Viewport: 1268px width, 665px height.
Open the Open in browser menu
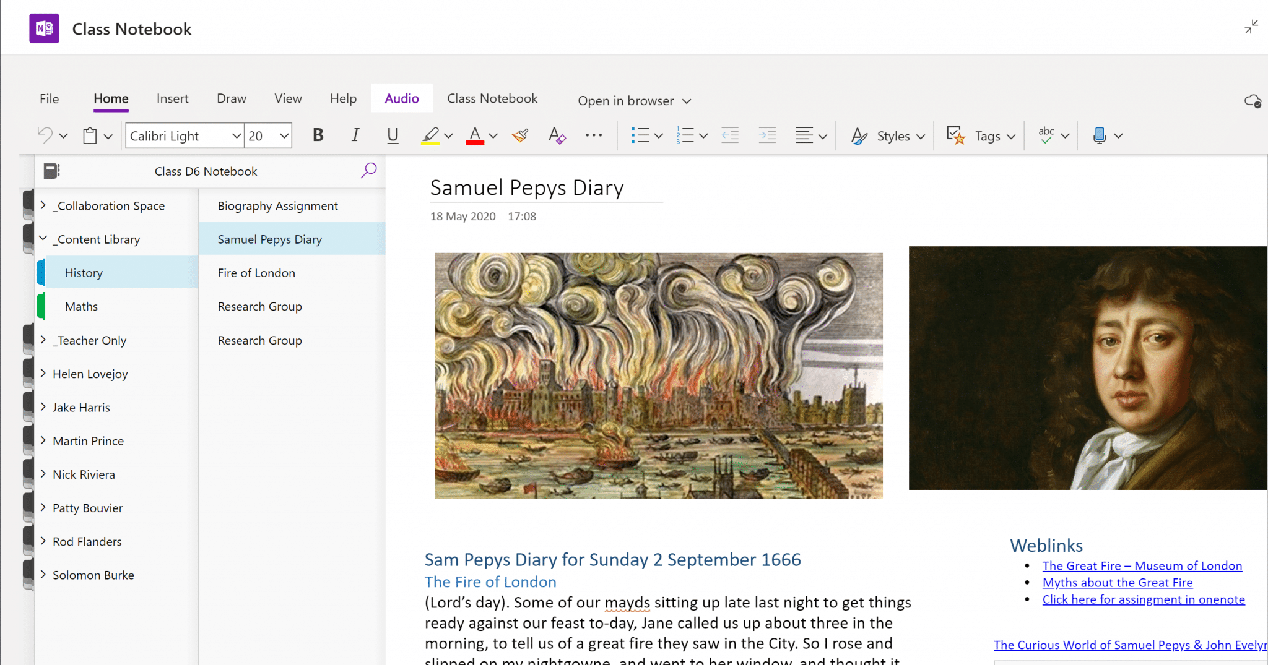pos(633,100)
